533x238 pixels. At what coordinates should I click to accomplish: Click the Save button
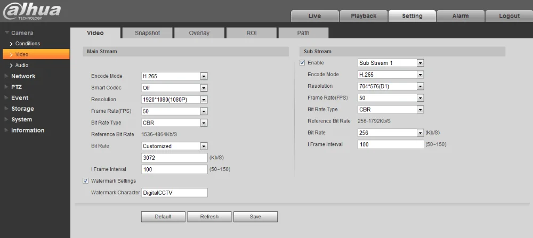point(255,217)
